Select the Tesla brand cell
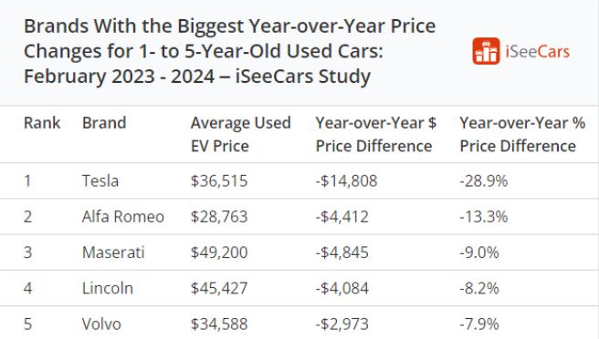 coord(100,180)
